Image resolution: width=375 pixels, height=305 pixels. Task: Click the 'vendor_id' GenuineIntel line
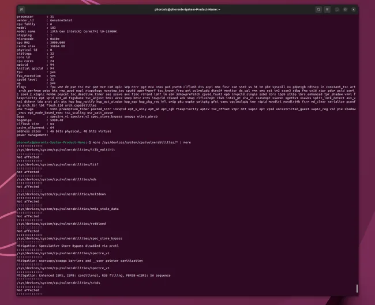point(44,20)
